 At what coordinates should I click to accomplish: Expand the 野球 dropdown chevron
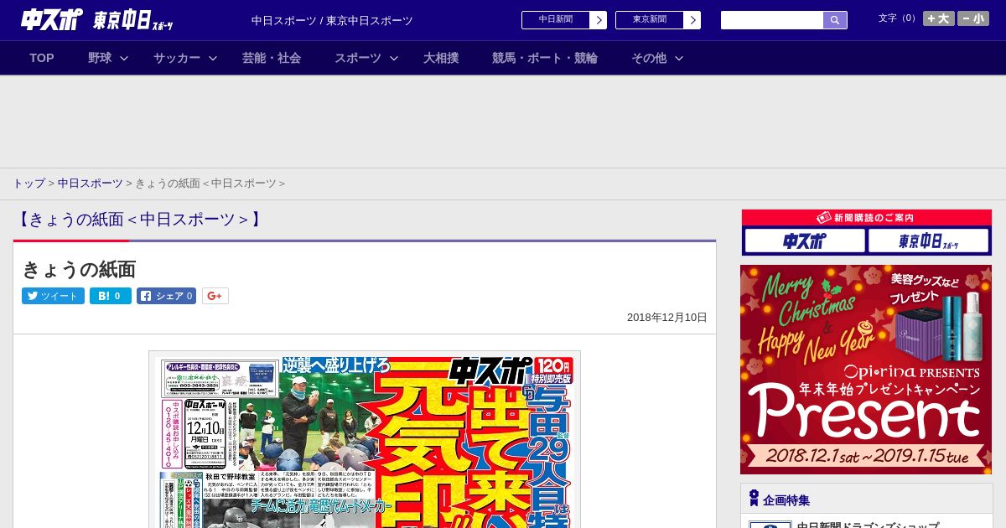124,58
